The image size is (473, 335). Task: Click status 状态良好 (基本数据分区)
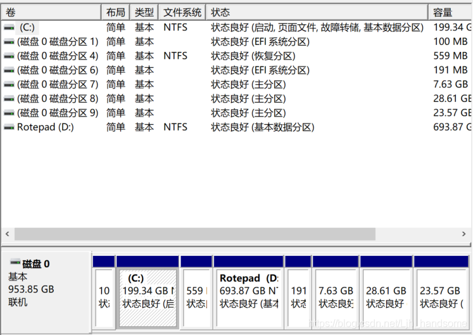coord(262,127)
